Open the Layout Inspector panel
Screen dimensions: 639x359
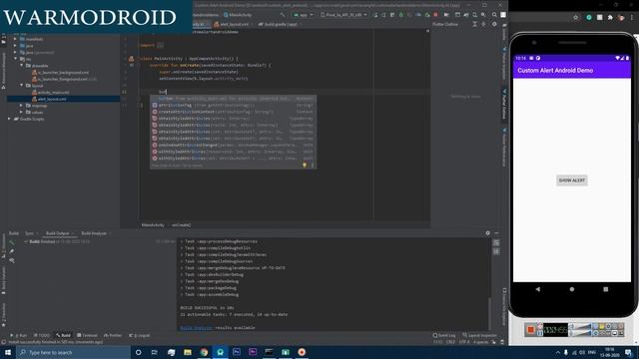click(479, 335)
